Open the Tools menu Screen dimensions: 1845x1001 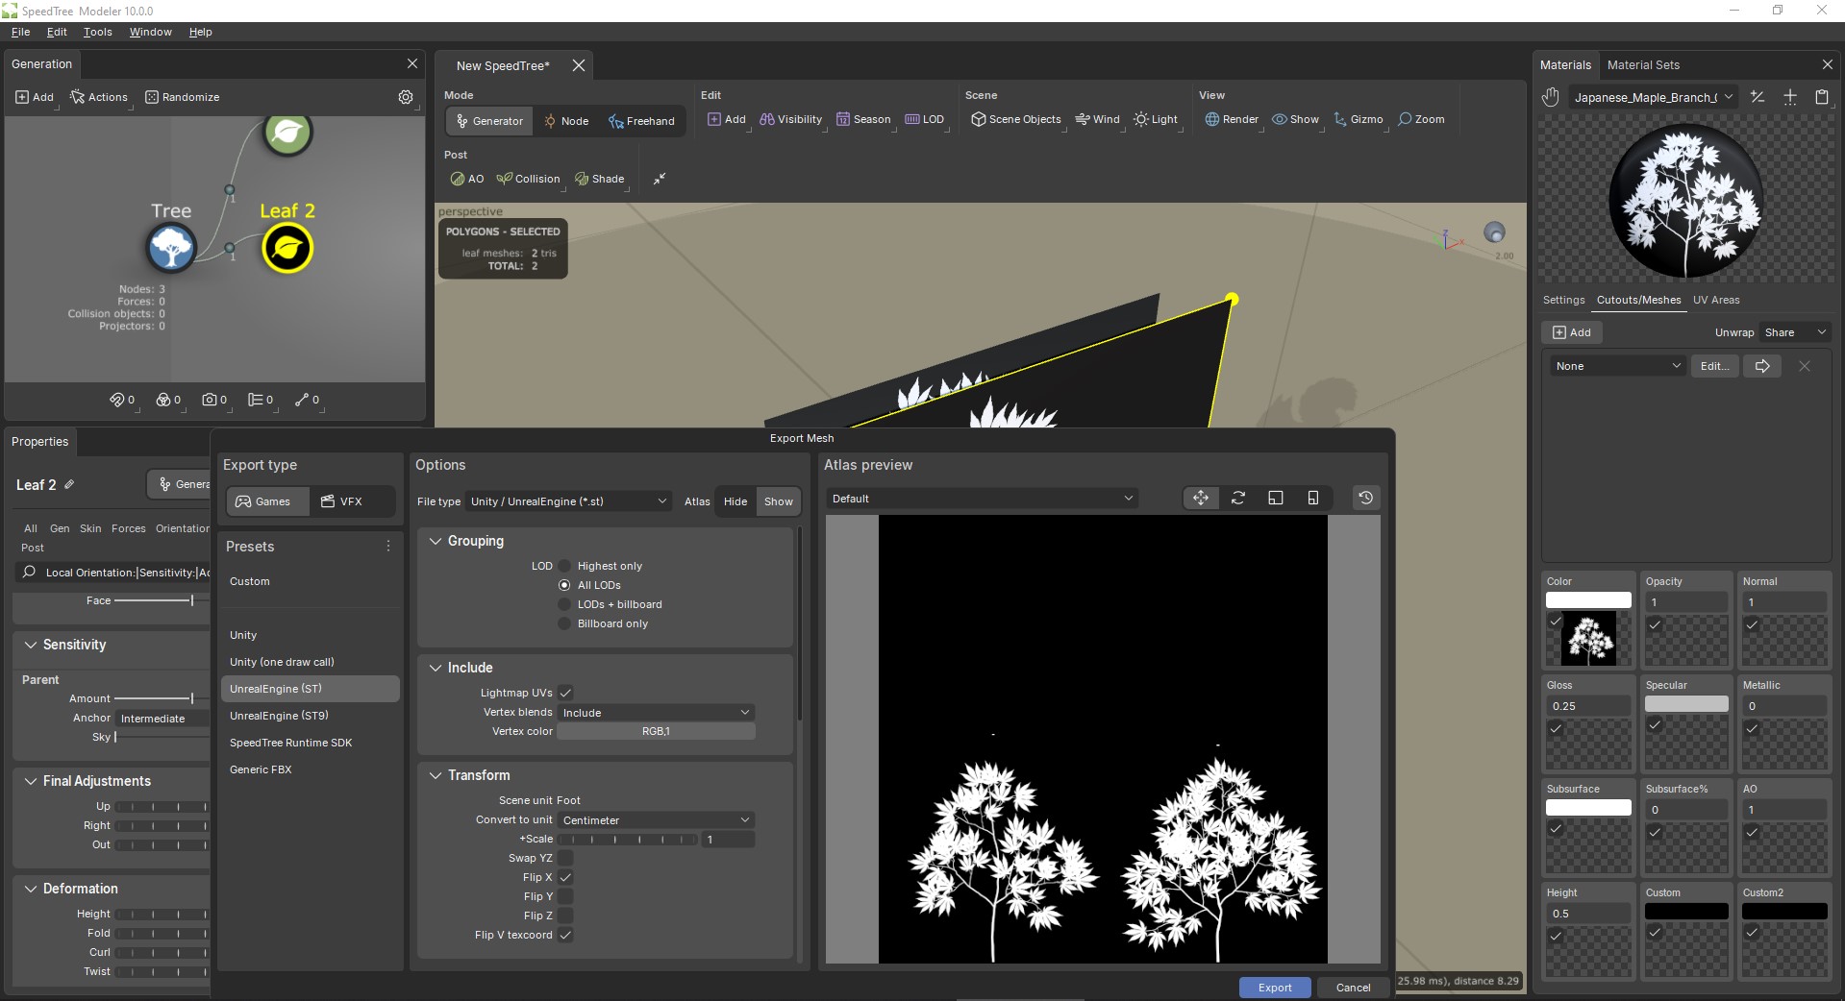(x=97, y=32)
